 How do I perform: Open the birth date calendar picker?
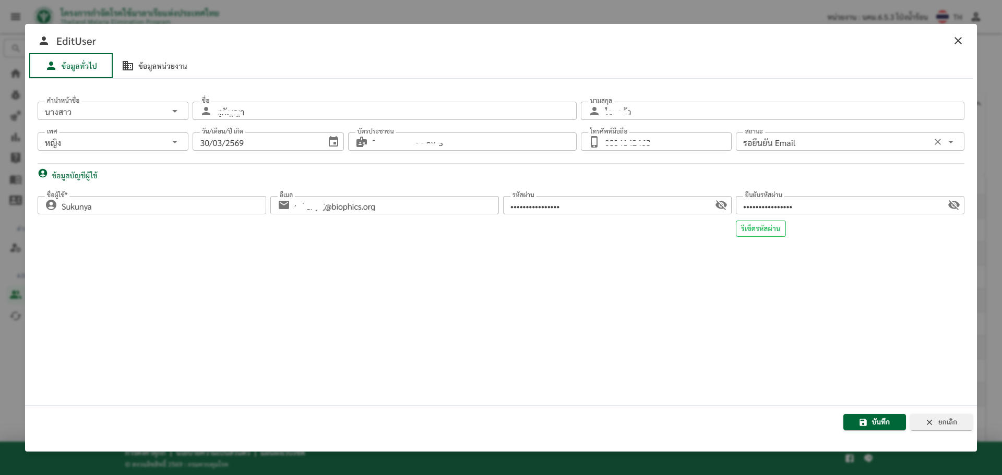pos(333,142)
